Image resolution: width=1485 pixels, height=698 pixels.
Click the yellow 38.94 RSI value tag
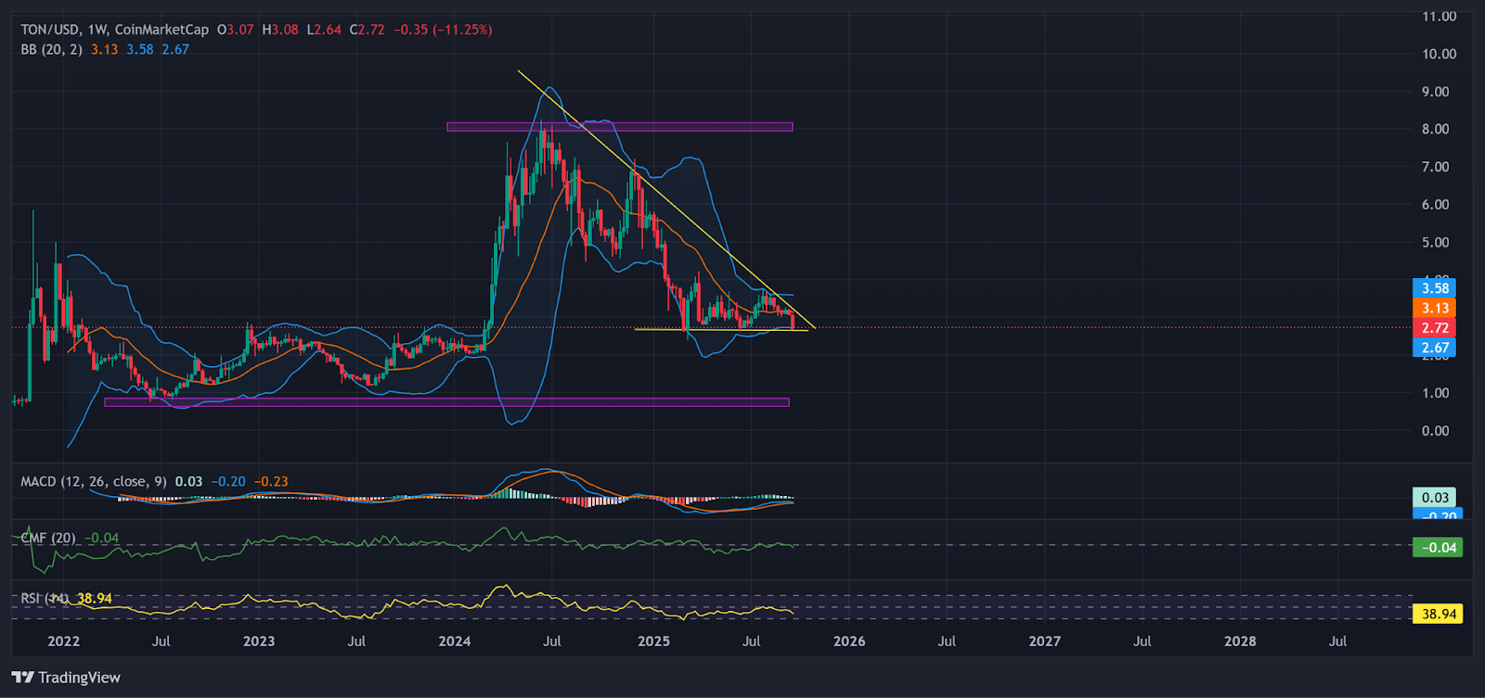[x=1437, y=614]
